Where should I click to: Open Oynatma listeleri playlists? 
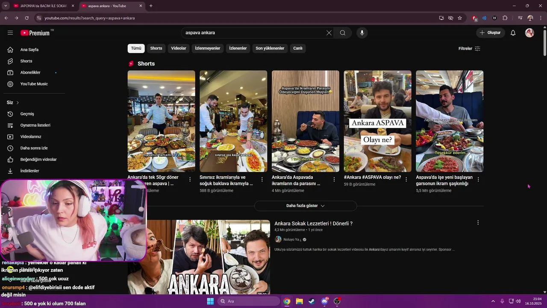click(x=34, y=125)
